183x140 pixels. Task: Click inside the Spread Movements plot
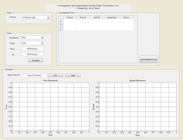pos(138,107)
